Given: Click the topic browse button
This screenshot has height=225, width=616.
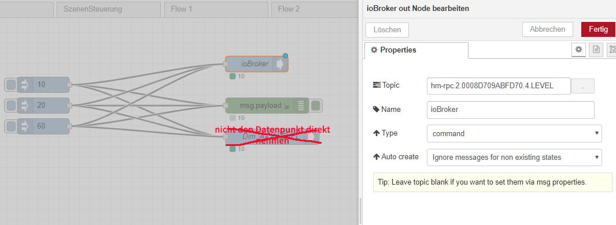Looking at the screenshot, I should coord(582,86).
